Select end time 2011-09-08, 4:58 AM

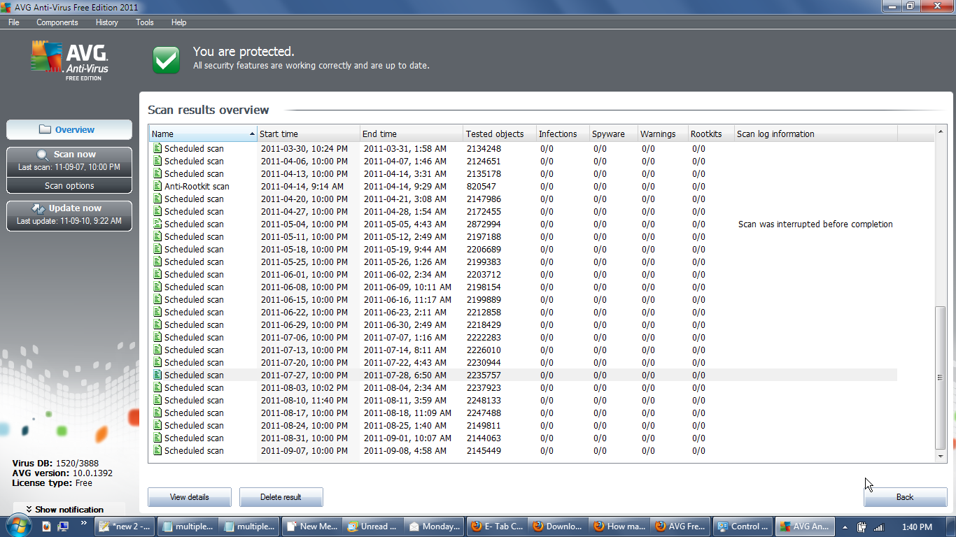click(x=405, y=451)
